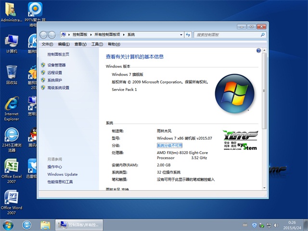Launch Internet Explorer from the taskbar
Image resolution: width=308 pixels, height=231 pixels.
tap(27, 225)
